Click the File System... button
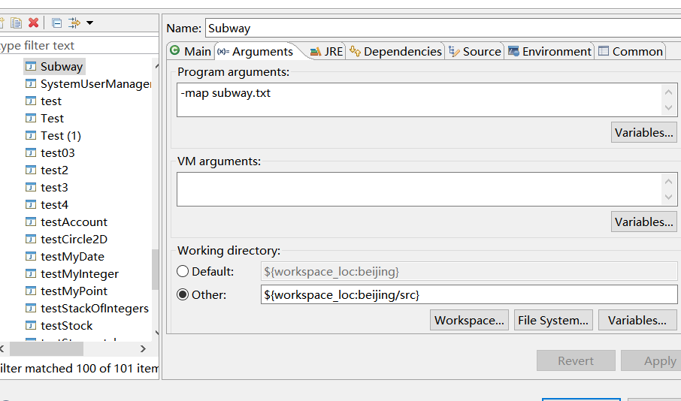The width and height of the screenshot is (681, 401). pyautogui.click(x=553, y=320)
